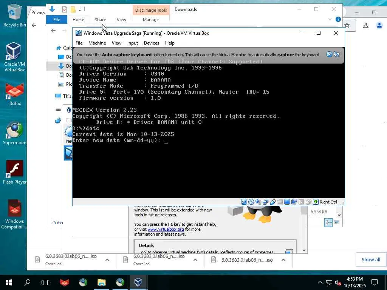Viewport: 387px width, 290px height.
Task: Select the Supermium desktop icon
Action: coord(14,133)
